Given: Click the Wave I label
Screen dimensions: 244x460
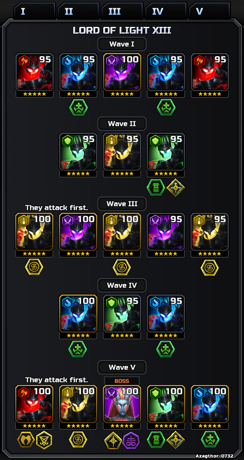Looking at the screenshot, I should 122,44.
